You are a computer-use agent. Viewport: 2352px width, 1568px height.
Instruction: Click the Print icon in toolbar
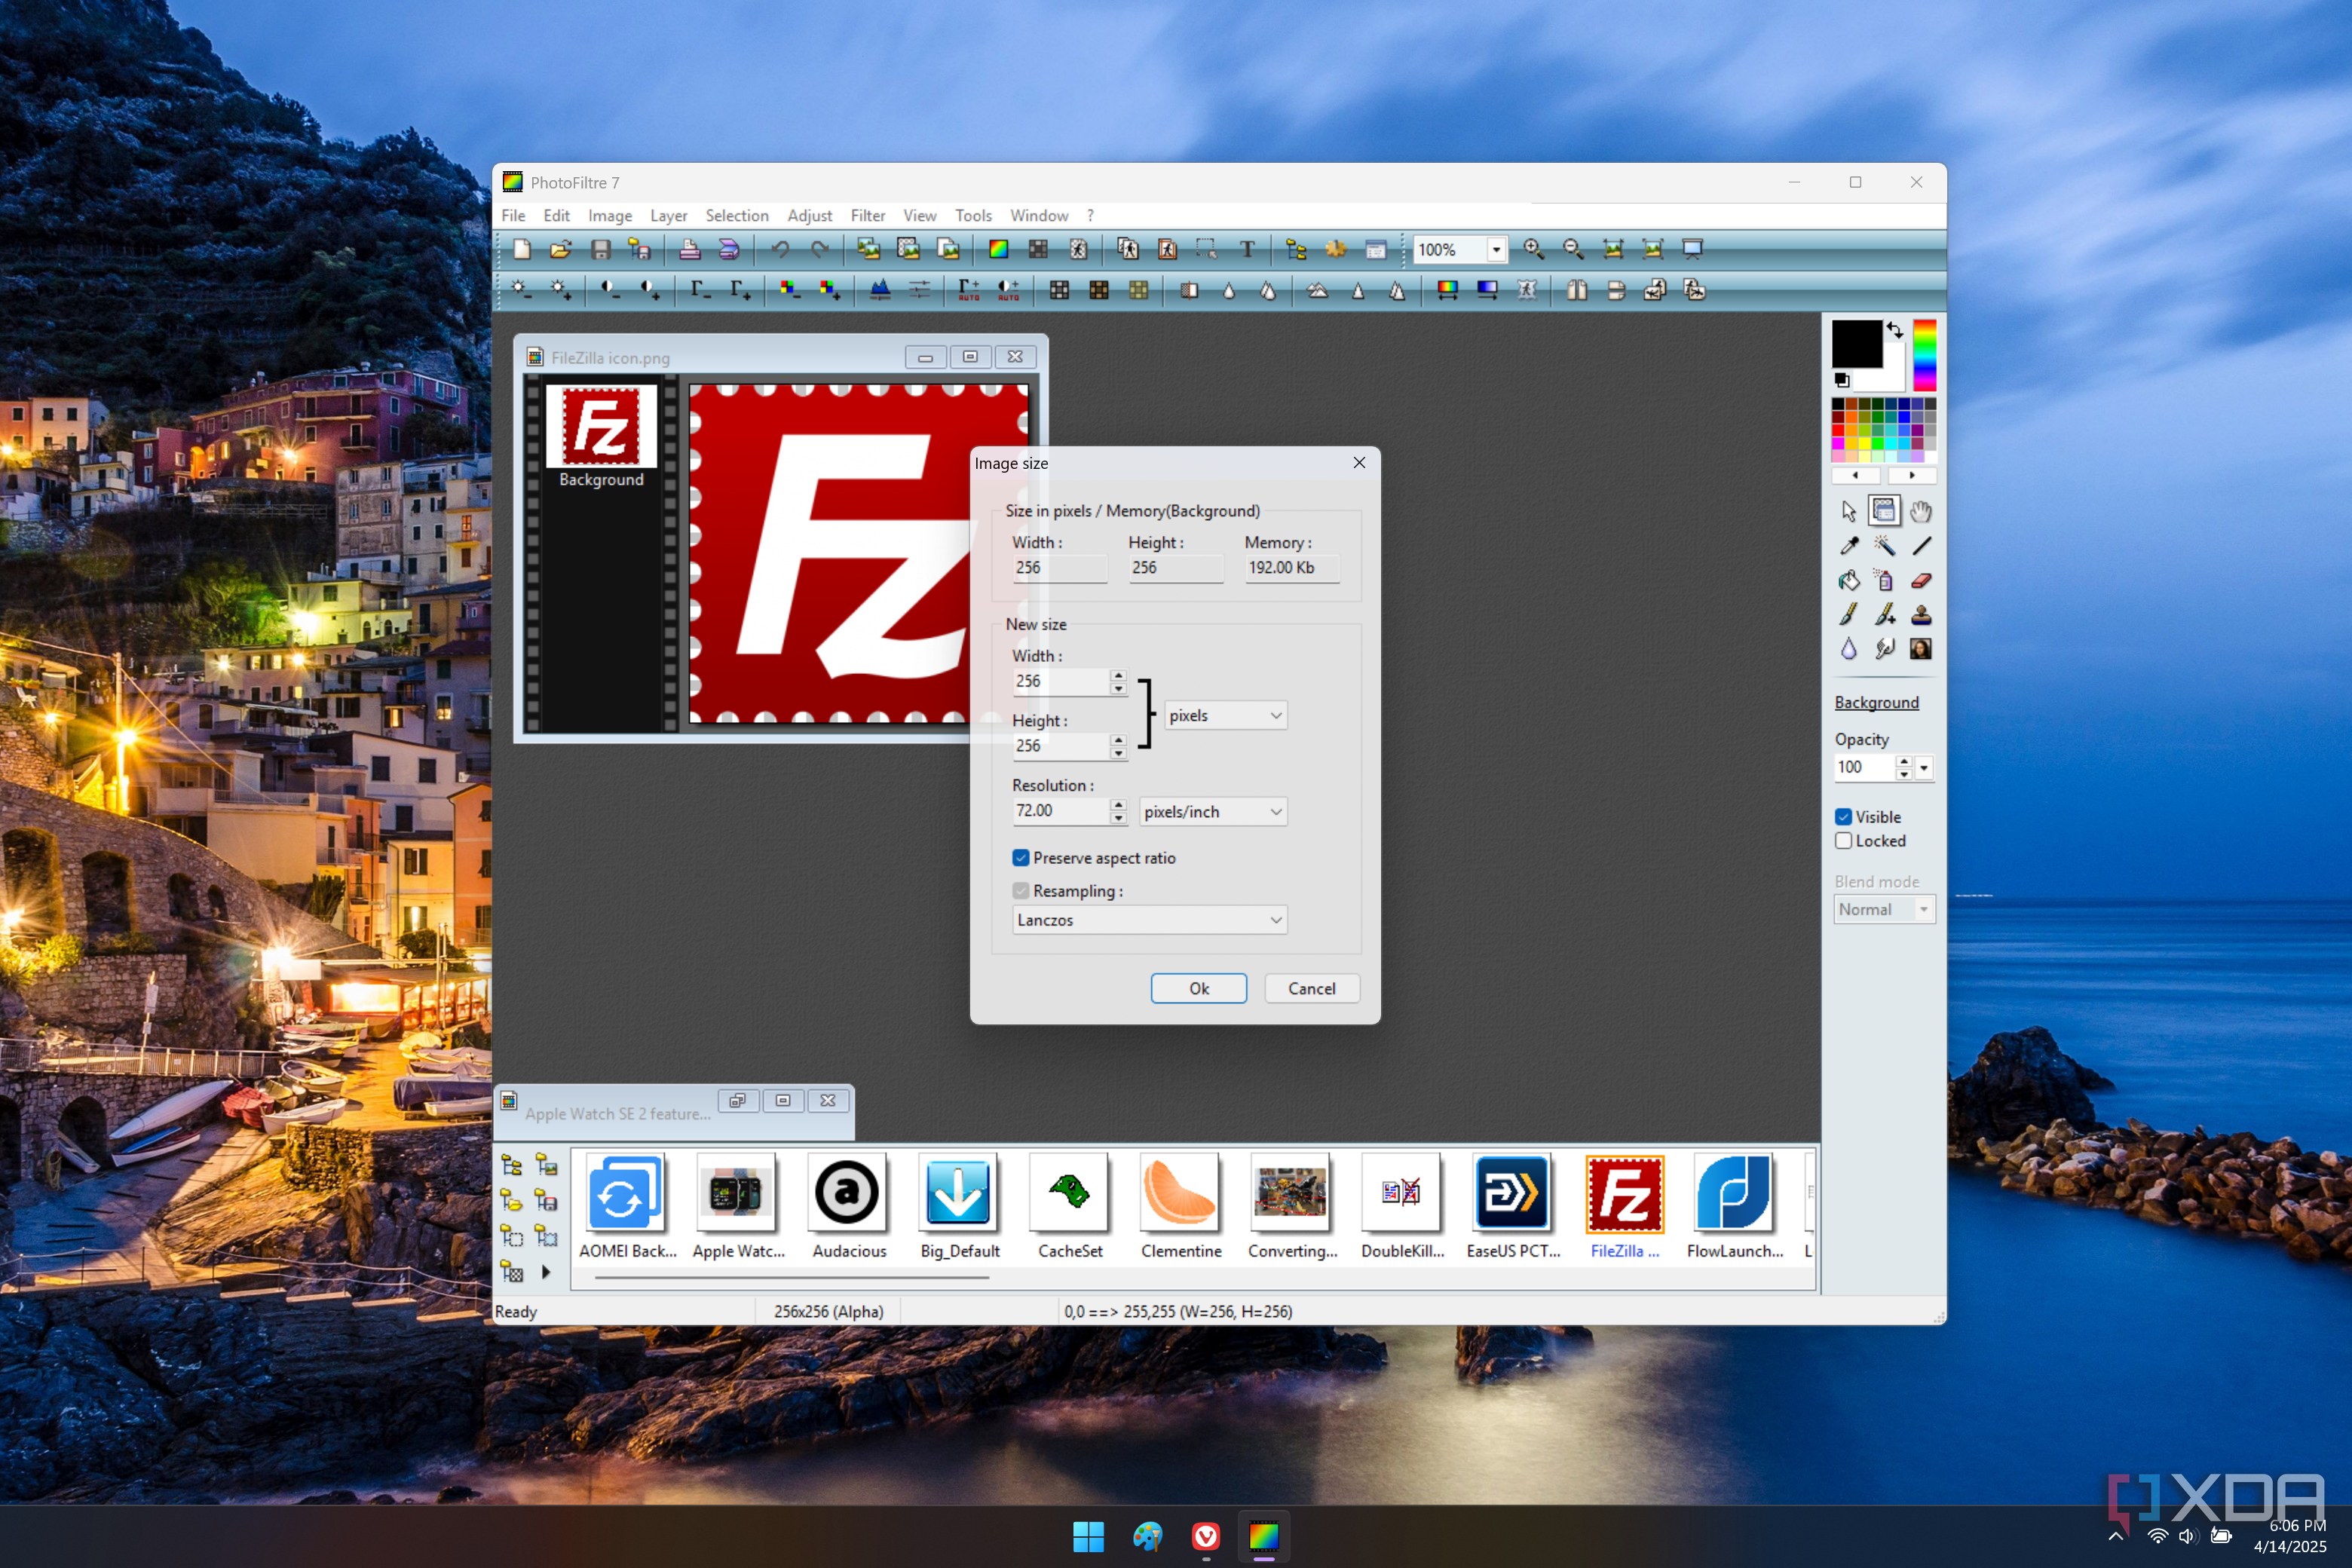point(689,249)
